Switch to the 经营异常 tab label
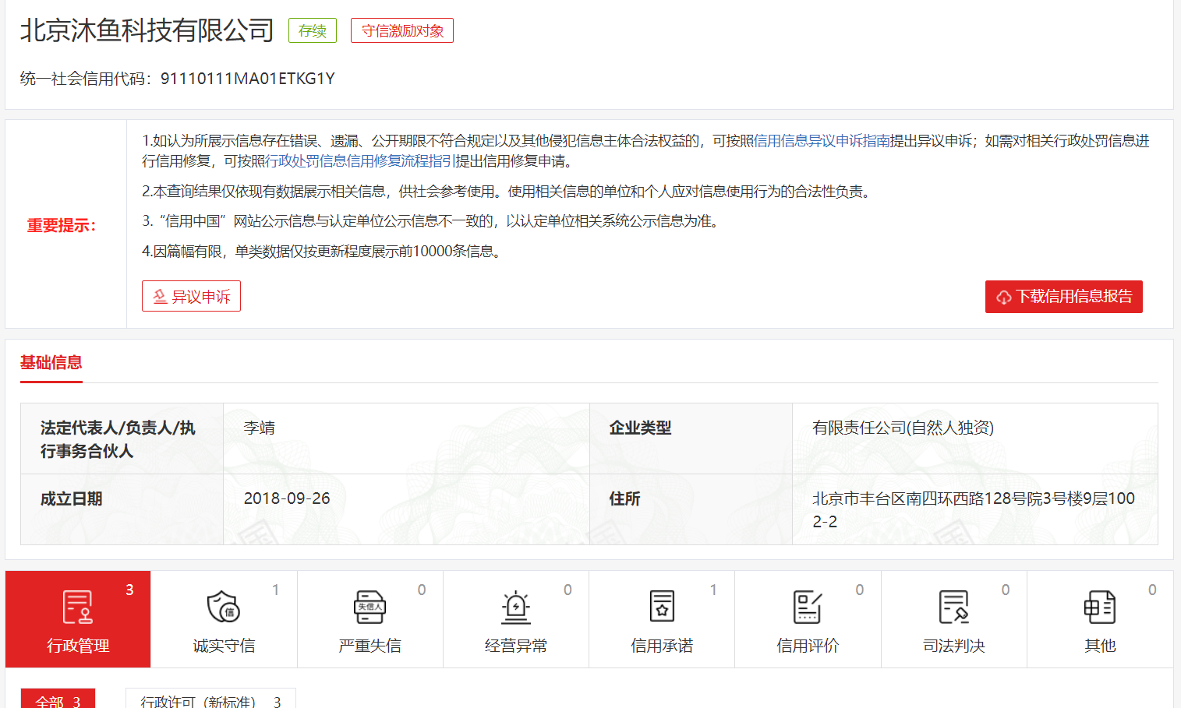This screenshot has height=708, width=1181. click(516, 646)
